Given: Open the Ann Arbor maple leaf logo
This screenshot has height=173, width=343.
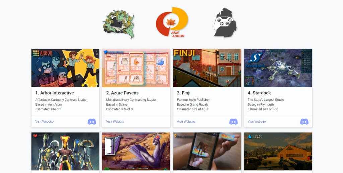Looking at the screenshot, I should coord(172,22).
